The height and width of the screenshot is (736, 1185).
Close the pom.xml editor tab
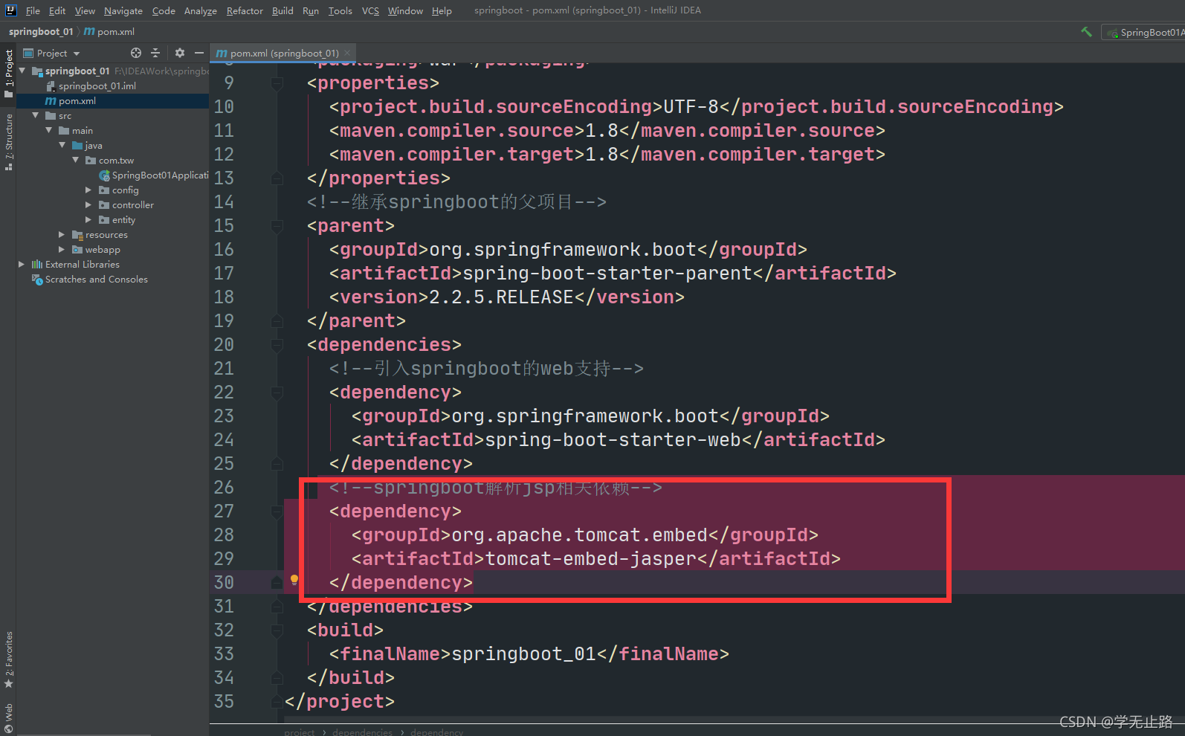pos(347,53)
